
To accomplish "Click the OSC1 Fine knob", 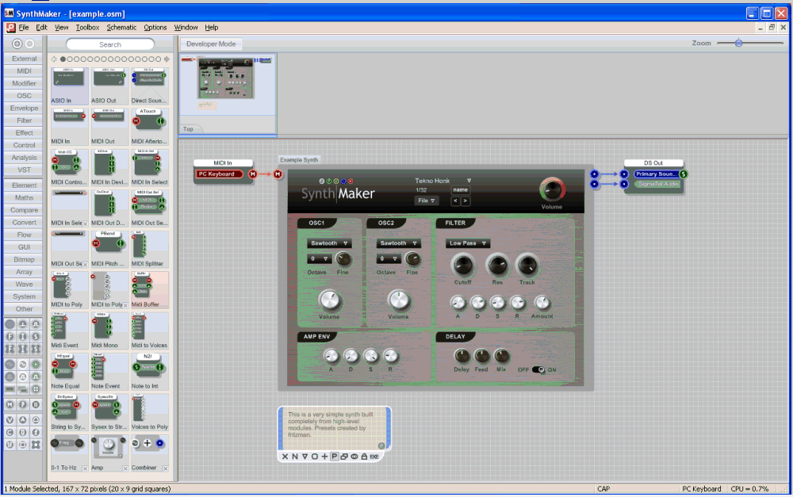I will [x=343, y=259].
